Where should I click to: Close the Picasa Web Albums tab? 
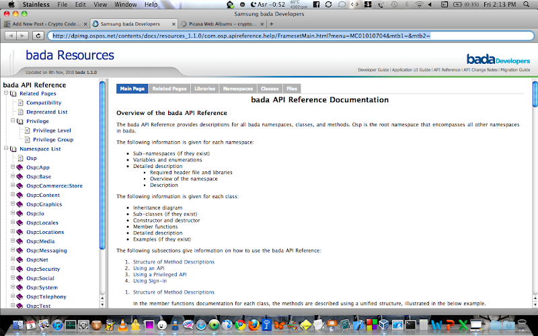262,24
